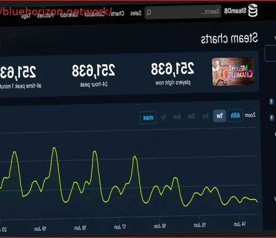
Task: Select the 1w zoom range
Action: click(219, 116)
